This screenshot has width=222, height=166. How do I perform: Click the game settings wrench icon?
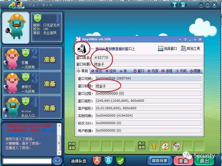coord(175,5)
